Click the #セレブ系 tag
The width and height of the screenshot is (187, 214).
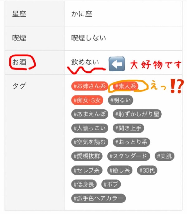tap(87, 170)
